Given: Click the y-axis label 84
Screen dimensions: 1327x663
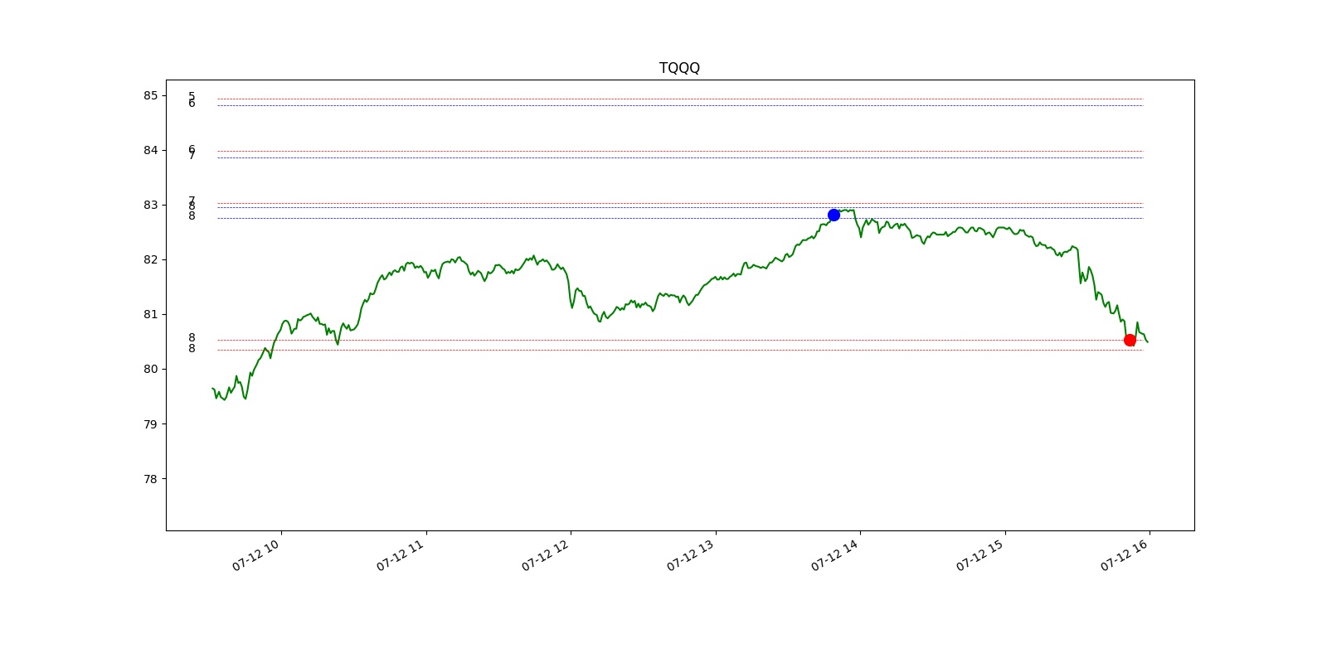Looking at the screenshot, I should pos(150,150).
